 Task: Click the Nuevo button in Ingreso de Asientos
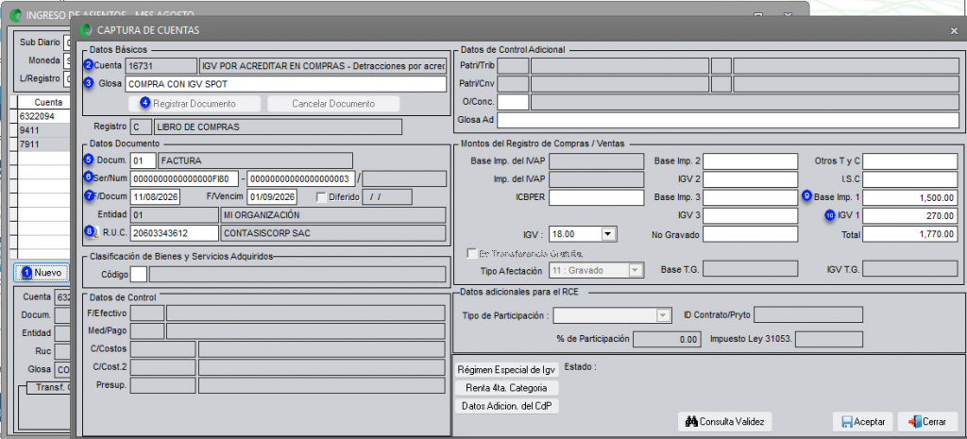42,272
